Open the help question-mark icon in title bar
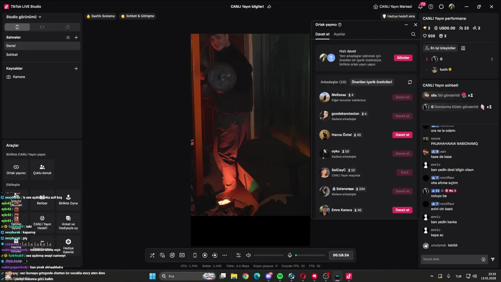 [431, 7]
